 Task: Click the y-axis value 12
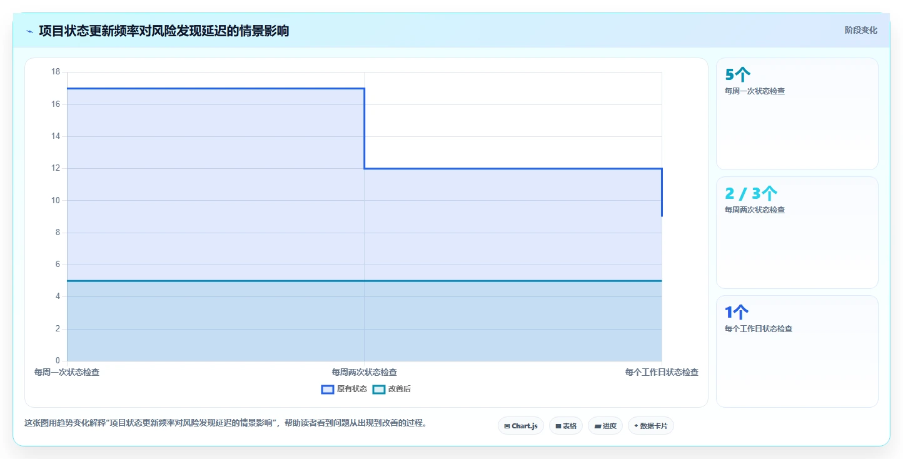(56, 168)
